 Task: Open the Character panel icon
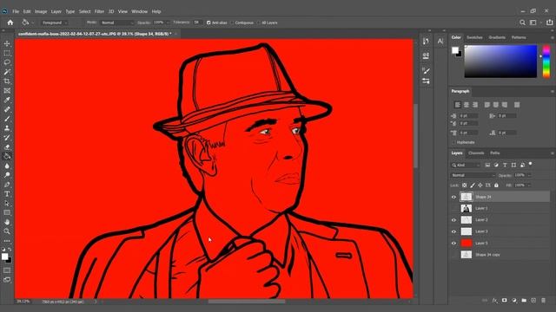(x=440, y=42)
